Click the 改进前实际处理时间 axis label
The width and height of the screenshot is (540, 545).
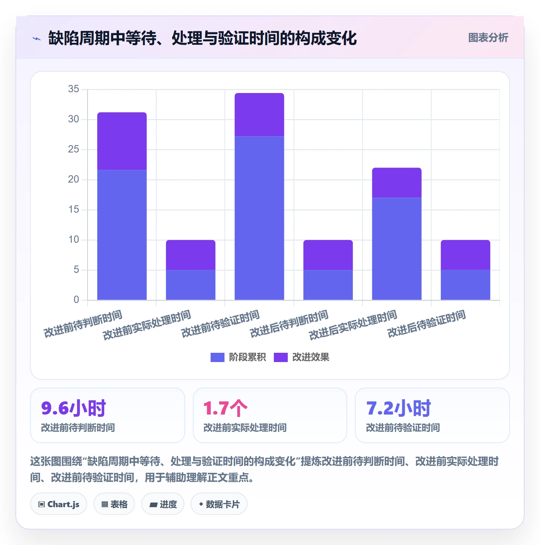(x=147, y=325)
